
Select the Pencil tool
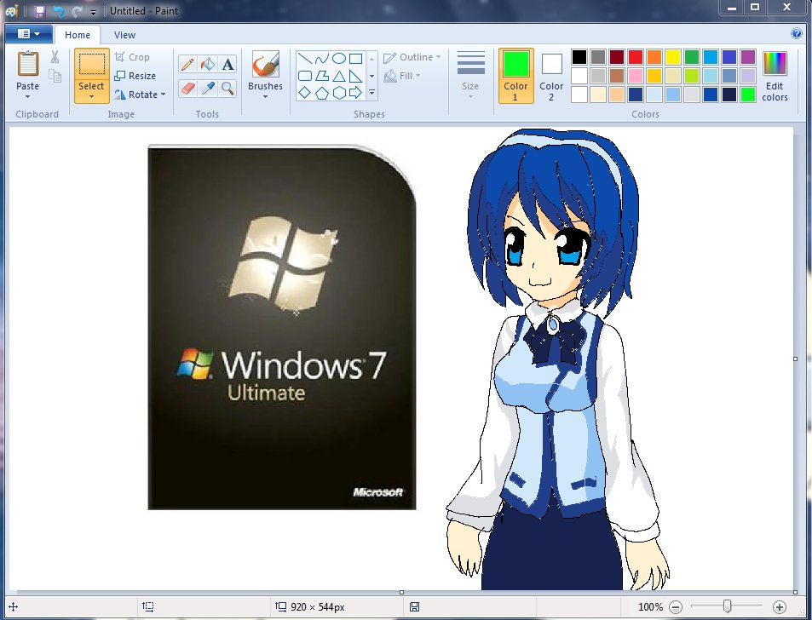187,64
